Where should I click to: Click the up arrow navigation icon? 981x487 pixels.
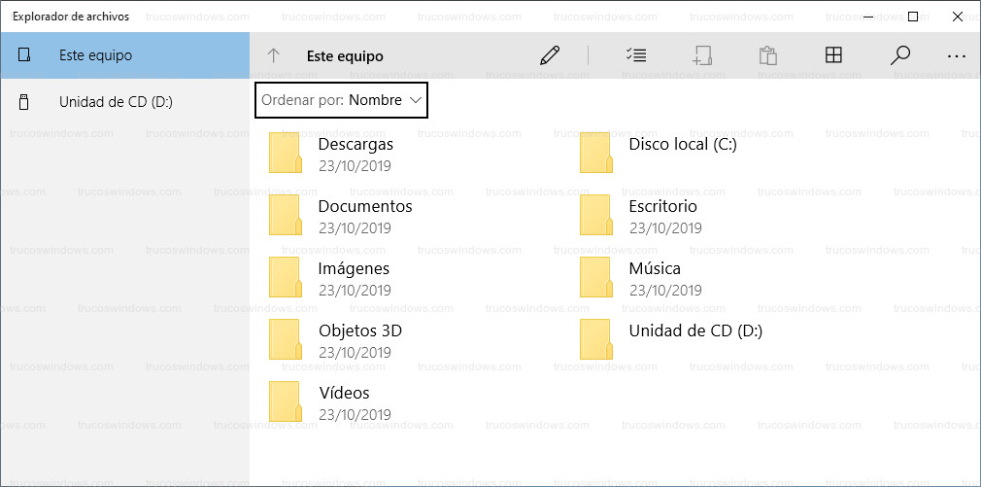(274, 56)
